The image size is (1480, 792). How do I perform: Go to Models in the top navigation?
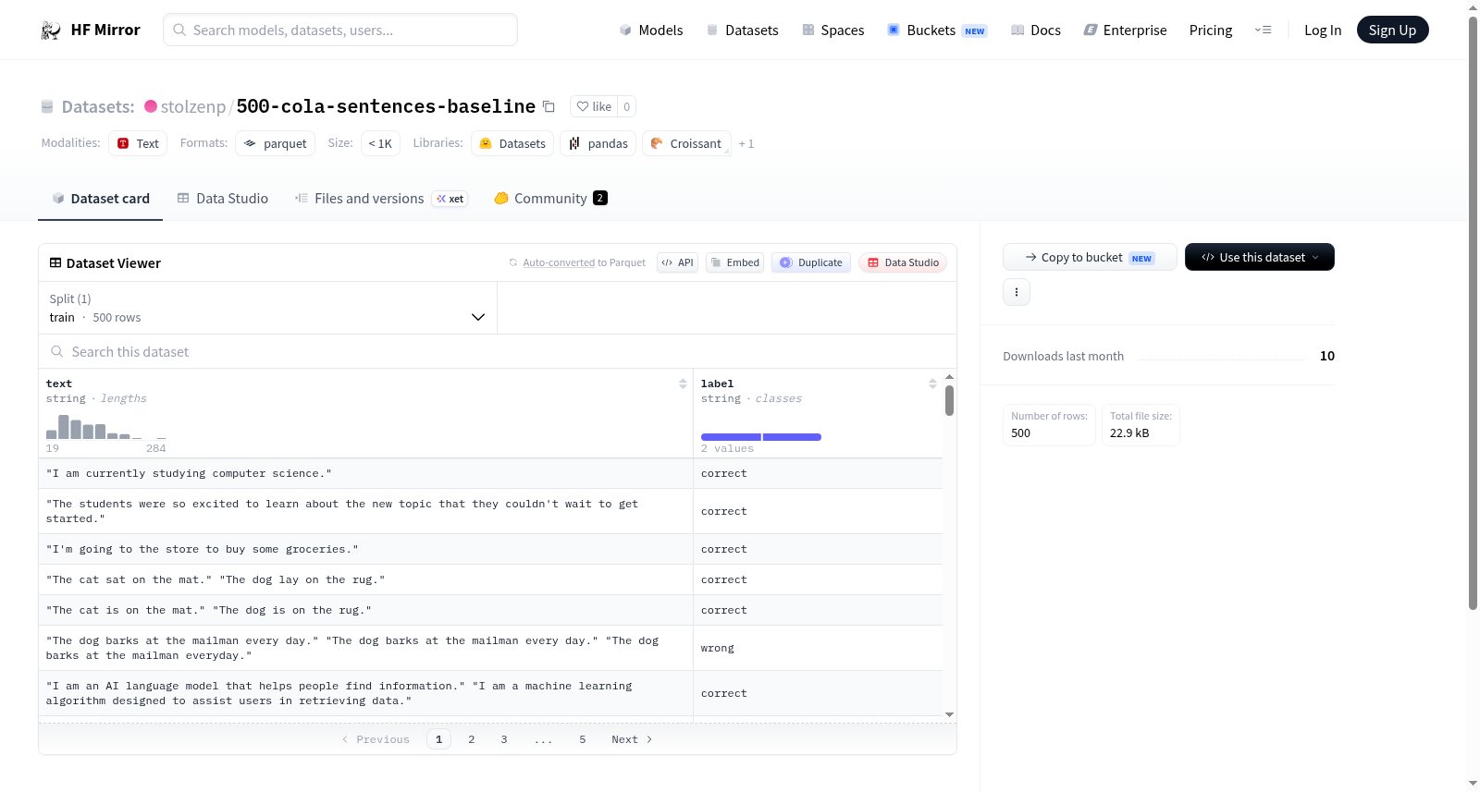(651, 30)
